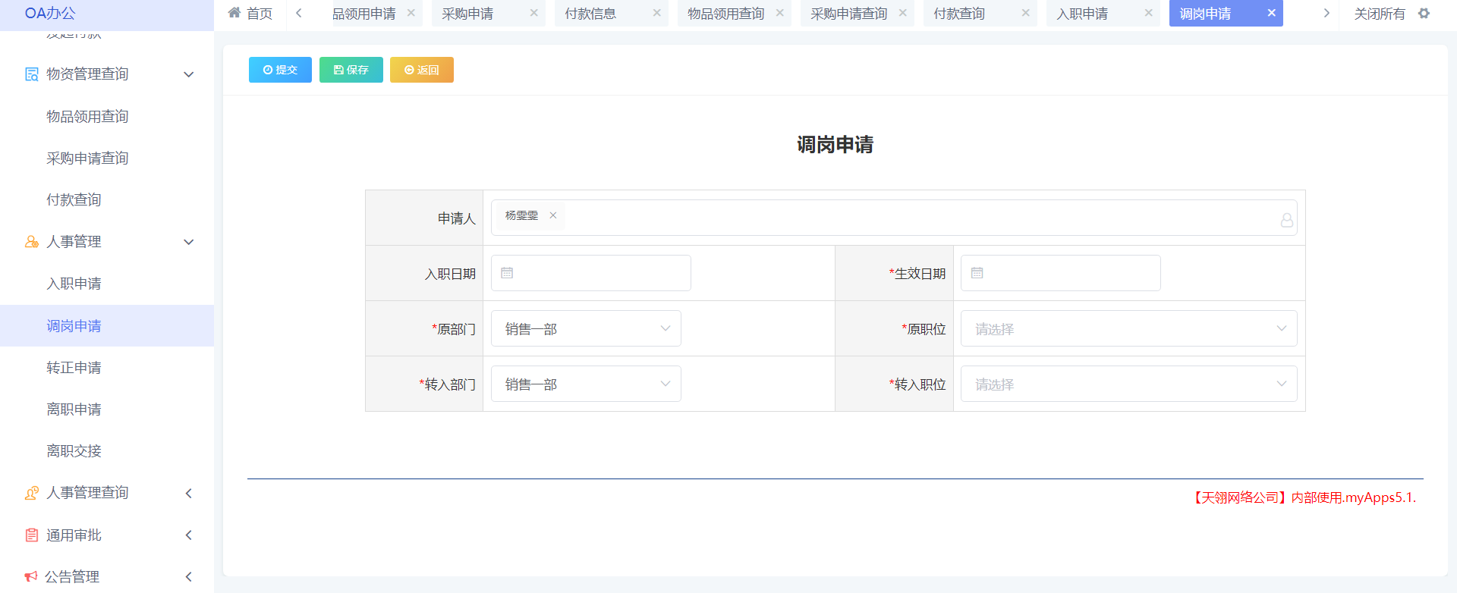1457x593 pixels.
Task: Close the 入职申请 tab
Action: (x=1148, y=14)
